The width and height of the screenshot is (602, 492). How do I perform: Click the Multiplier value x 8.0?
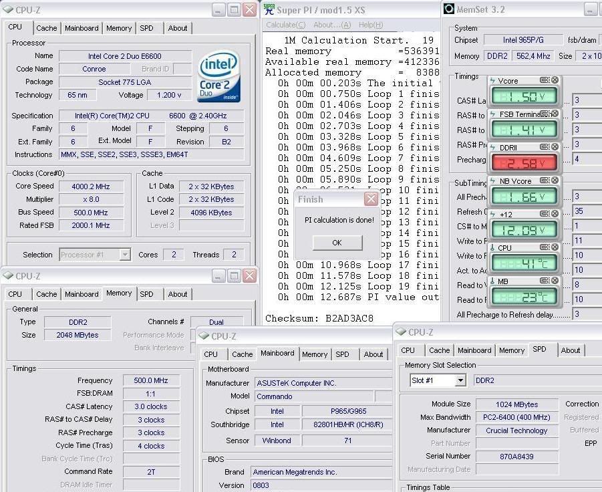pos(91,199)
